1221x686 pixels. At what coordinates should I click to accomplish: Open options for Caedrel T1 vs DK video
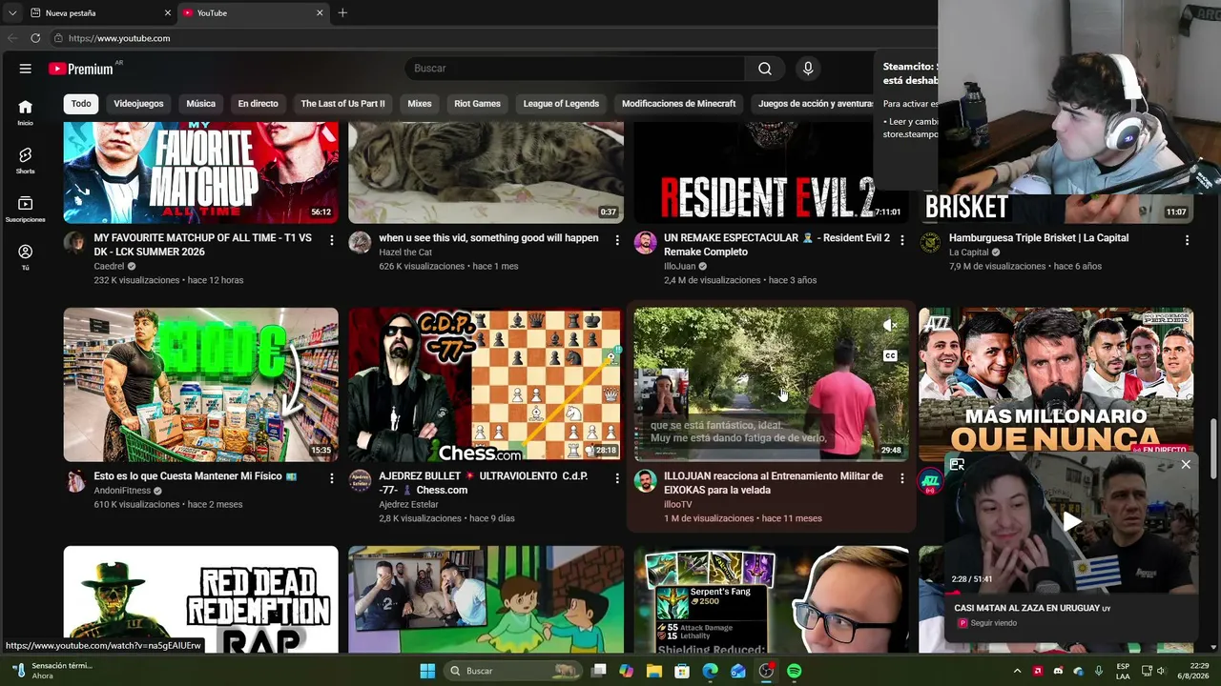(332, 240)
